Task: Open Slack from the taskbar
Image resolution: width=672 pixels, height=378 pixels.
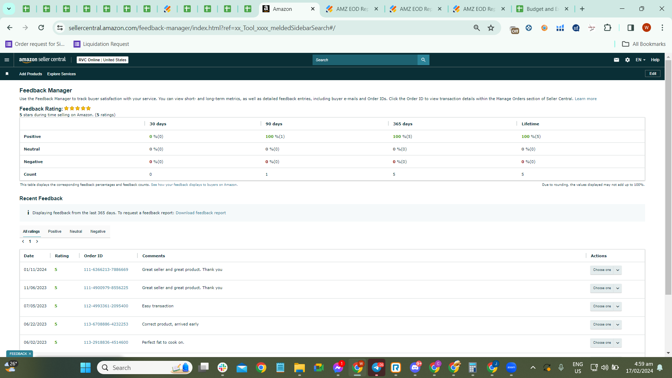Action: pos(223,367)
